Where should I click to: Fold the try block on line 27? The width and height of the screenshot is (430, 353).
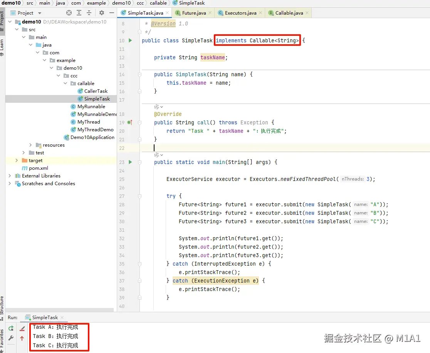point(139,196)
